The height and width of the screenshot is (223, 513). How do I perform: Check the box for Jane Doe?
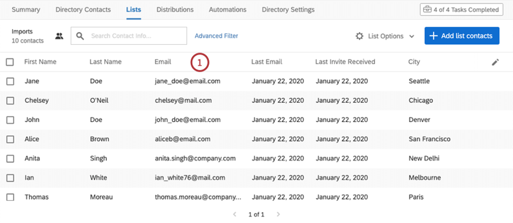[x=10, y=81]
